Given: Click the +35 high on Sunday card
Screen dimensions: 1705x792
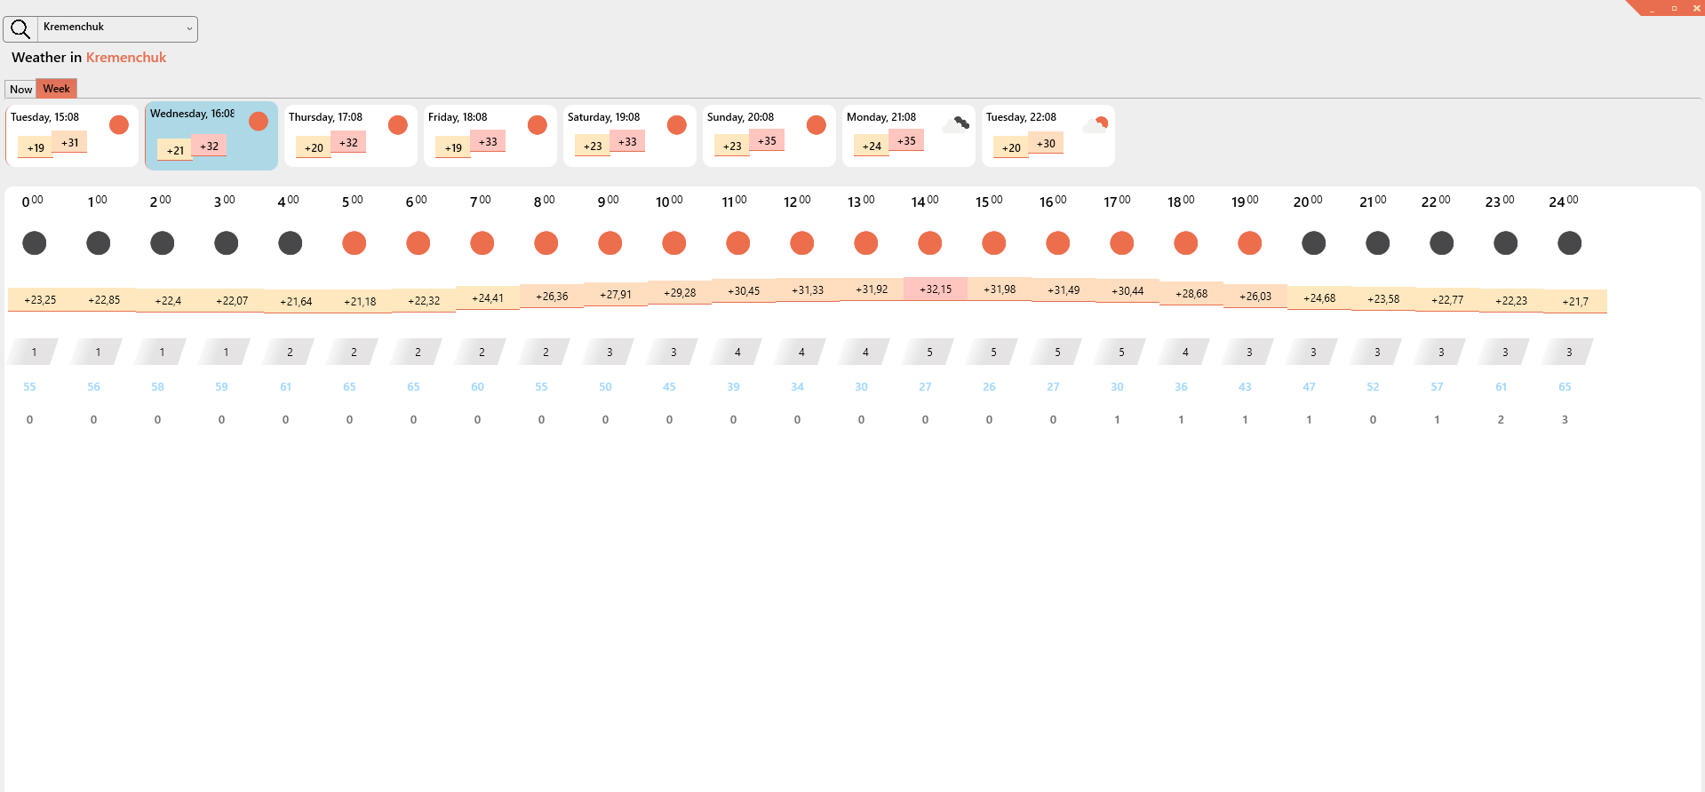Looking at the screenshot, I should tap(767, 140).
